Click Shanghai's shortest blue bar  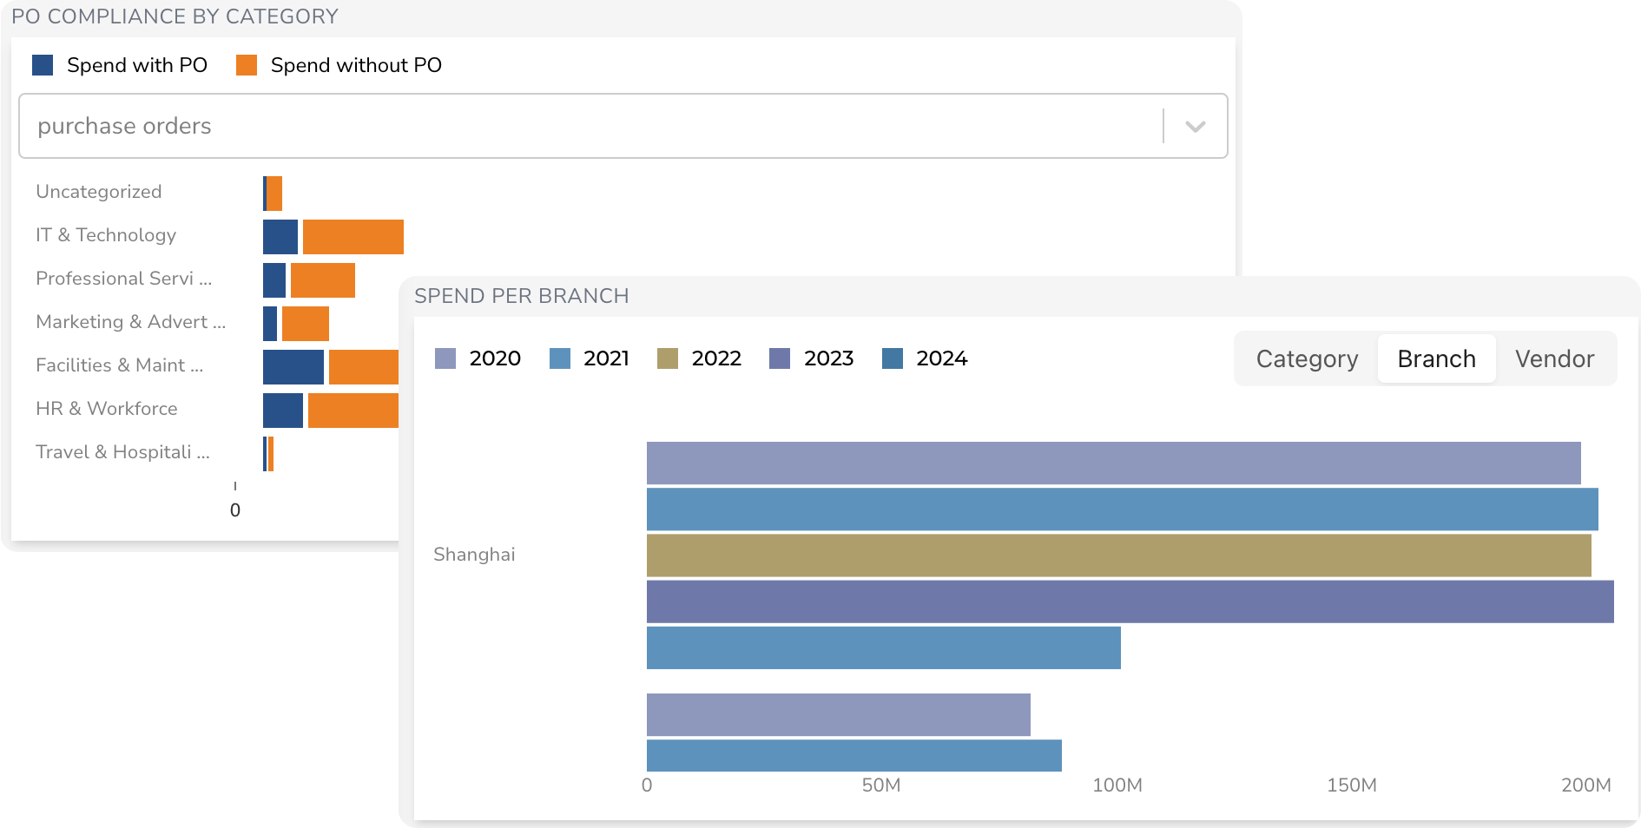coord(884,648)
